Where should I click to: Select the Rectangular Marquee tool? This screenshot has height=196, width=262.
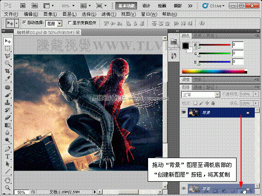(7, 49)
